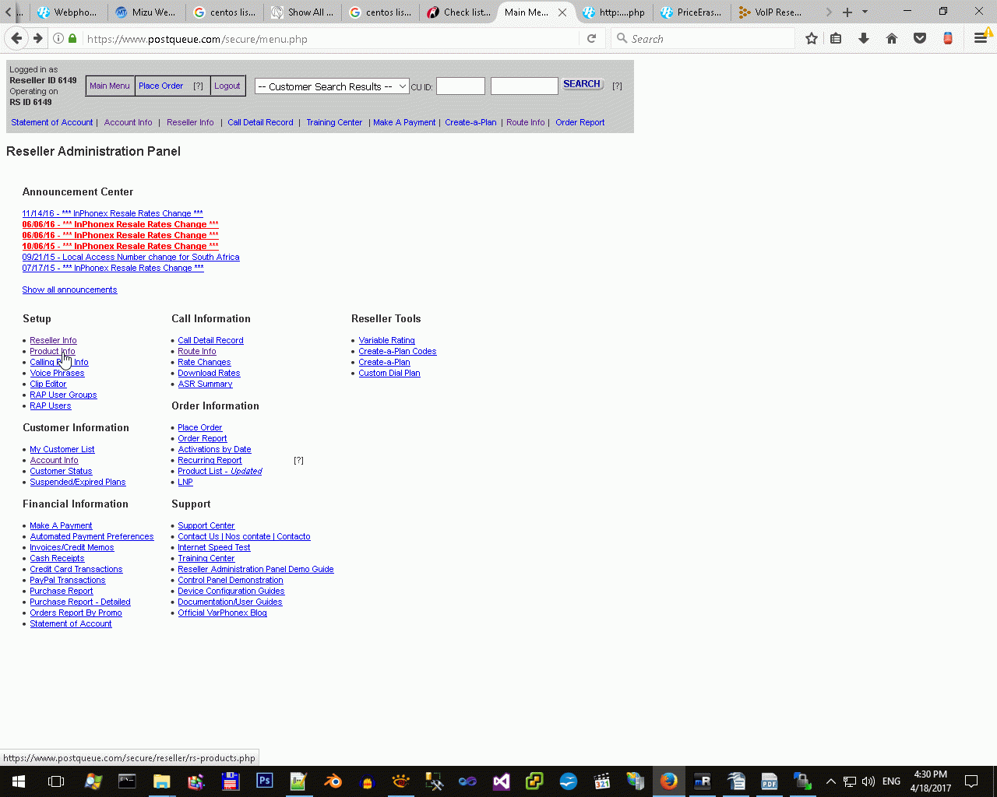This screenshot has height=797, width=997.
Task: Open Visual Studio from the taskbar
Action: (502, 781)
